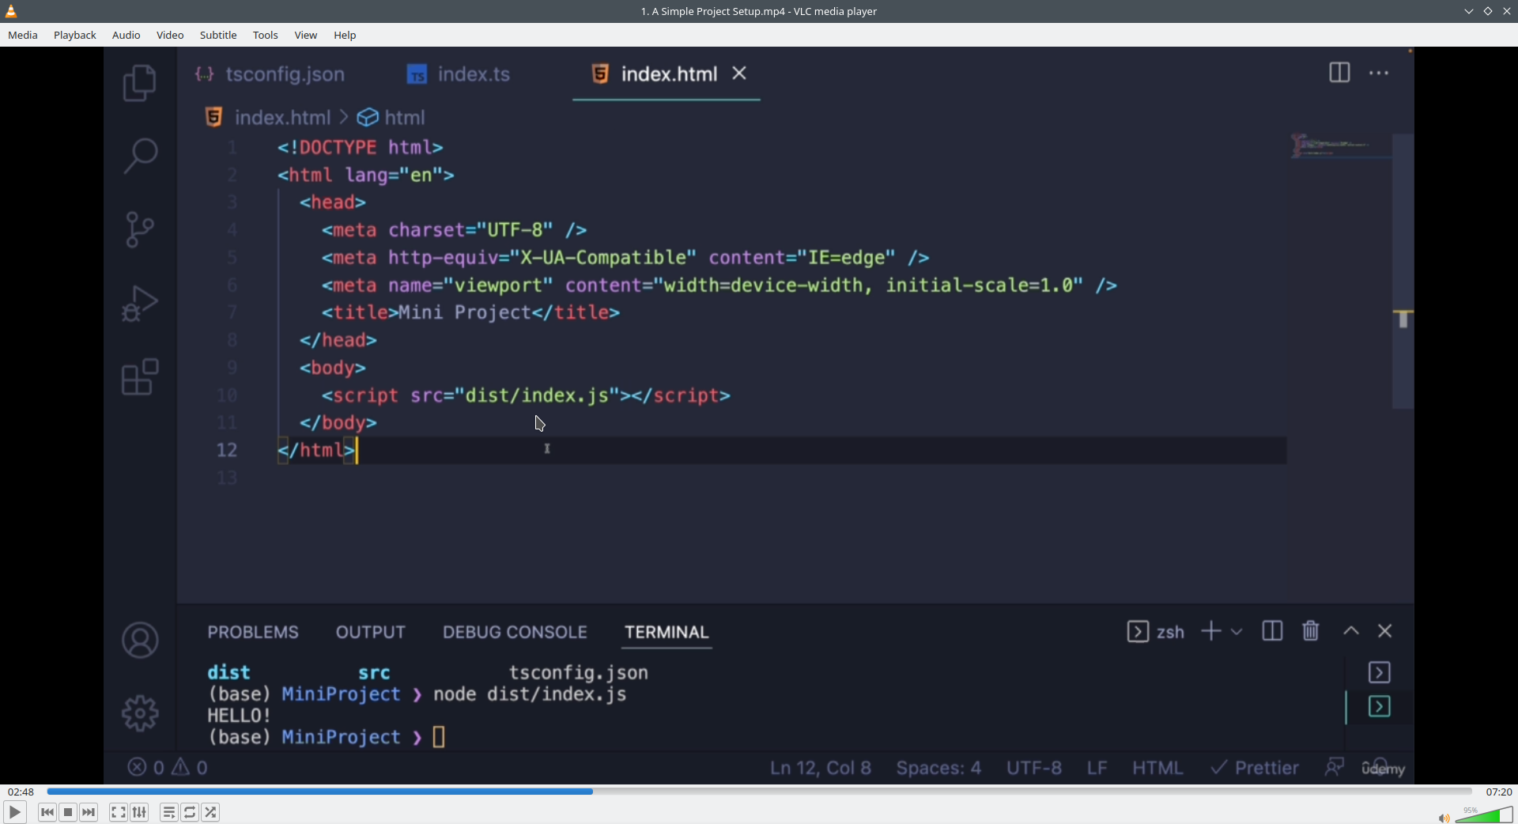Click the total duration label 07:20
The image size is (1518, 824).
tap(1499, 792)
